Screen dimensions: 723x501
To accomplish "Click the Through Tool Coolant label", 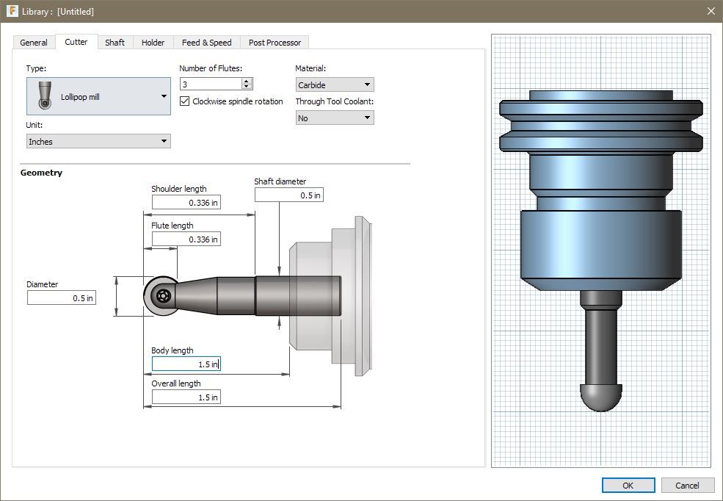I will (334, 101).
